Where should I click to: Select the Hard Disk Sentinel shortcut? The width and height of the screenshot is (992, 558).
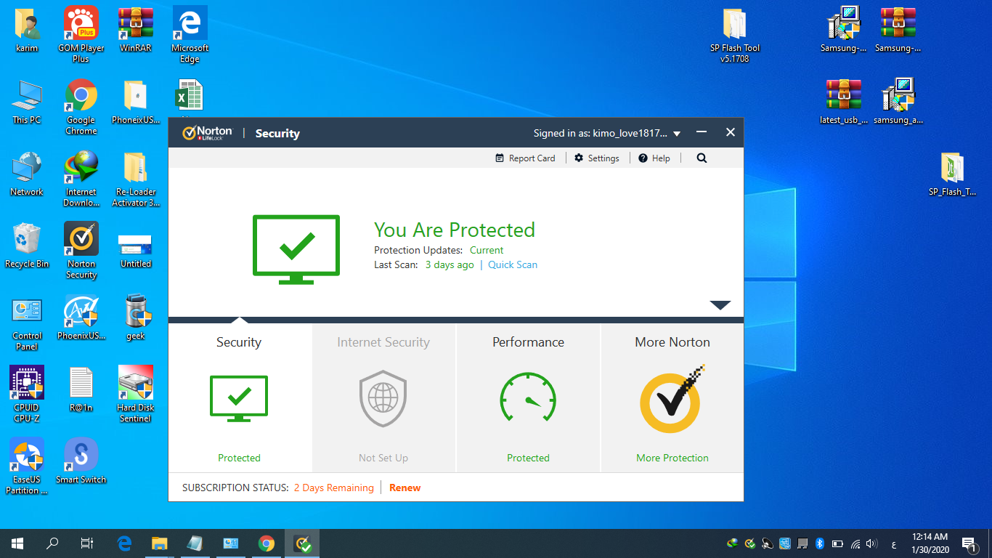pos(136,395)
